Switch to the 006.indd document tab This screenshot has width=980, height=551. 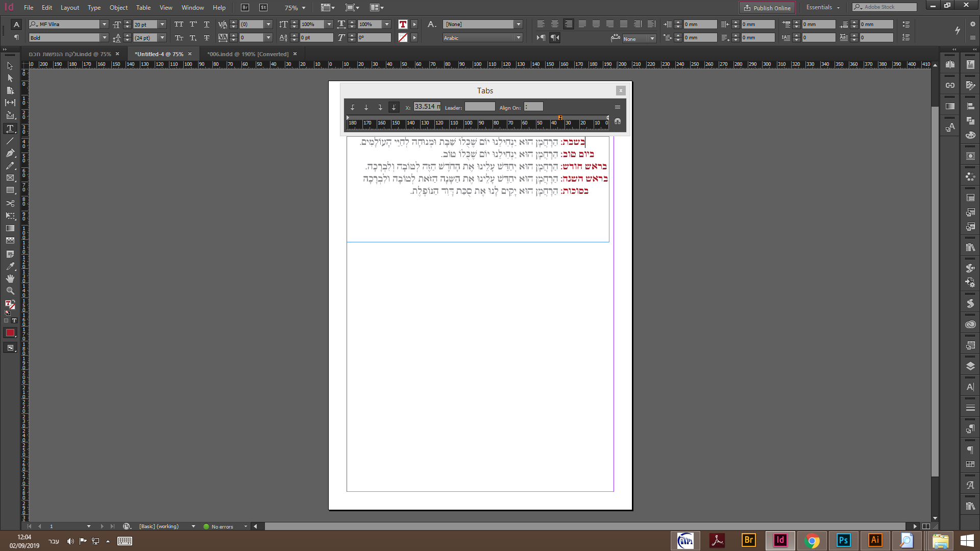click(248, 54)
